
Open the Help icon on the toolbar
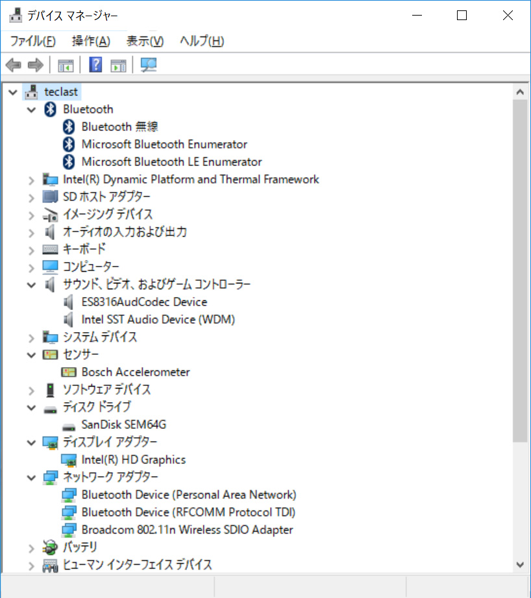click(95, 64)
